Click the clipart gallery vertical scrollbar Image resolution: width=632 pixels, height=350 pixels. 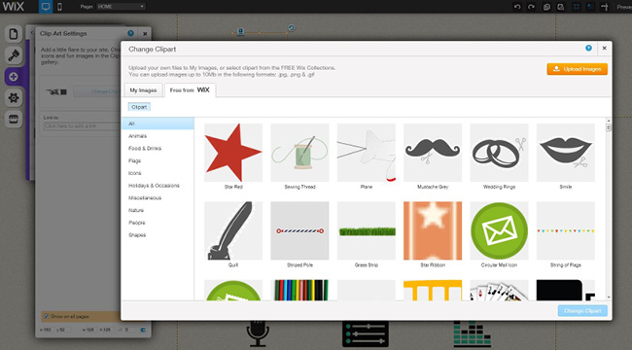609,208
